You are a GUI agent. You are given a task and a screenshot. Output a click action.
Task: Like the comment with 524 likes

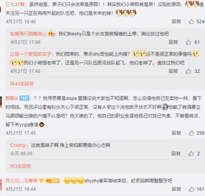pos(191,22)
